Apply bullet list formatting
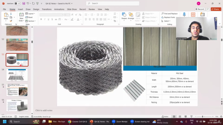Viewport: 223px width, 125px height. tap(86, 15)
